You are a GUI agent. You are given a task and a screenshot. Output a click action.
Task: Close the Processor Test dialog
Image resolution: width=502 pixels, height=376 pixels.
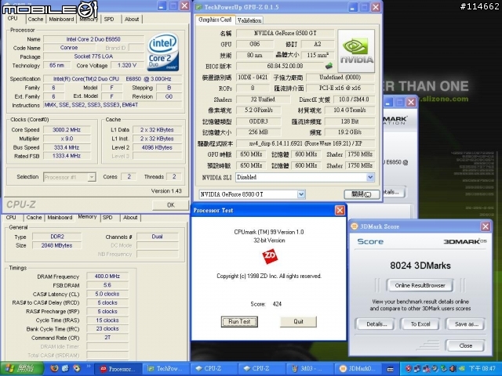340,210
